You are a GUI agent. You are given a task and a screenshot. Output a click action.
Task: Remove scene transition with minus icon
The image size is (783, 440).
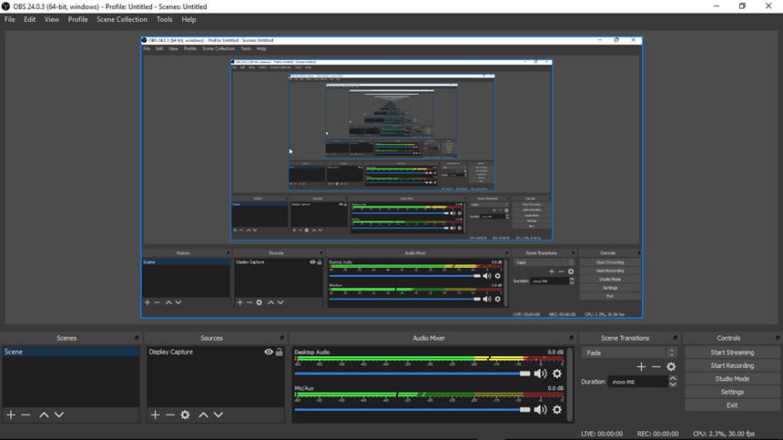656,366
